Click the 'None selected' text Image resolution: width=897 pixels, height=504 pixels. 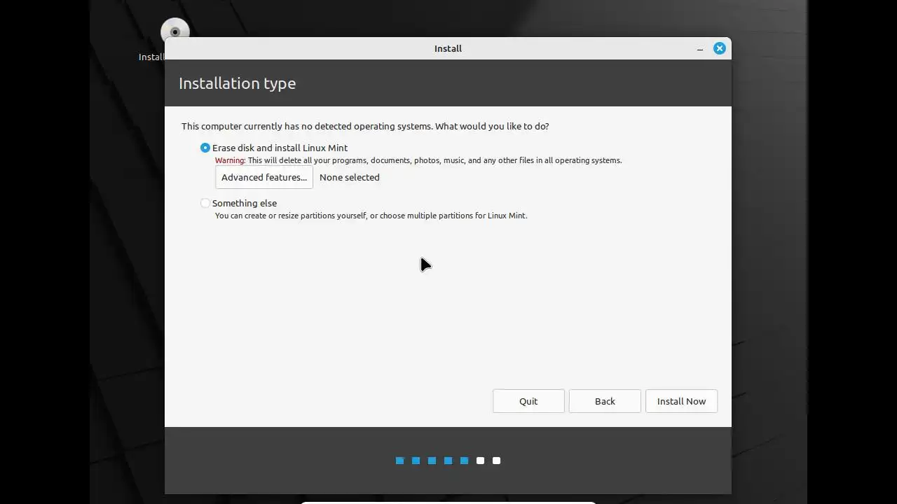350,177
